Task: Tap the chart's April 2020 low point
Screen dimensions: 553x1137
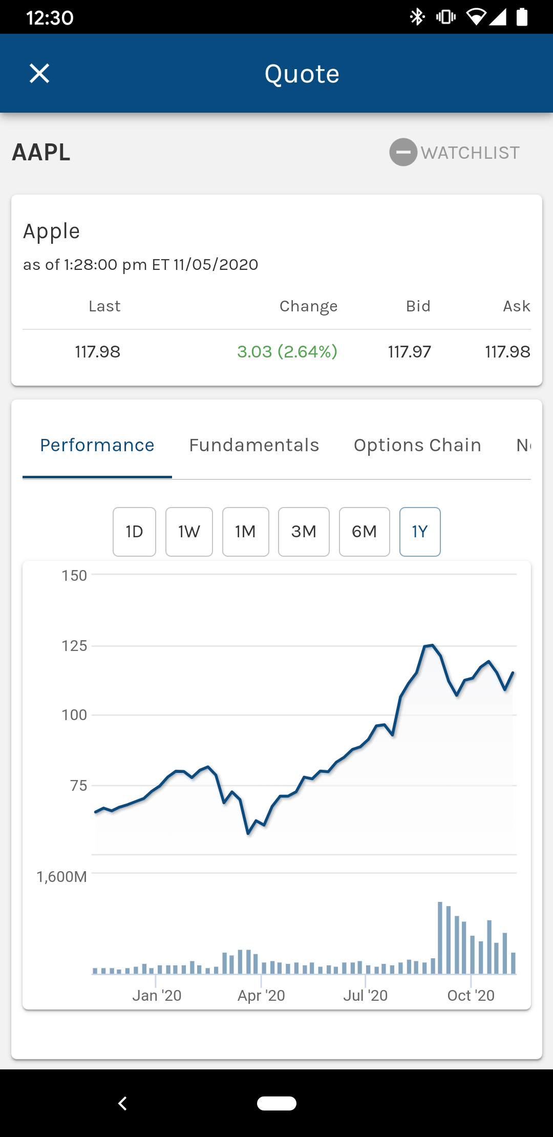Action: point(248,833)
